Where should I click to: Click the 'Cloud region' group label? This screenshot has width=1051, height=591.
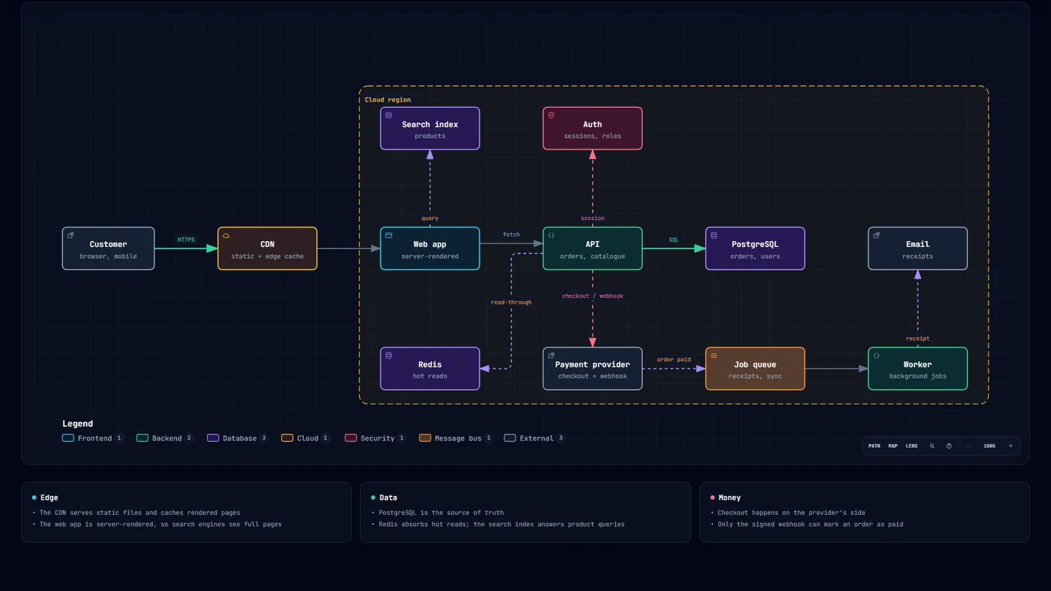388,100
